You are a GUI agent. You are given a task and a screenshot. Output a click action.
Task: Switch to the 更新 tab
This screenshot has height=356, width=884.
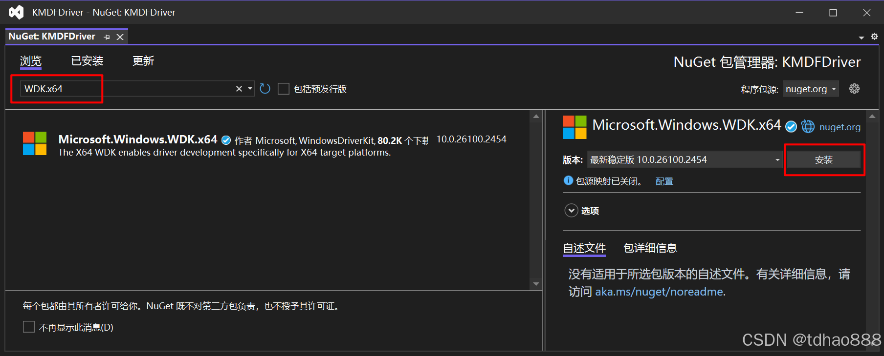pos(143,61)
